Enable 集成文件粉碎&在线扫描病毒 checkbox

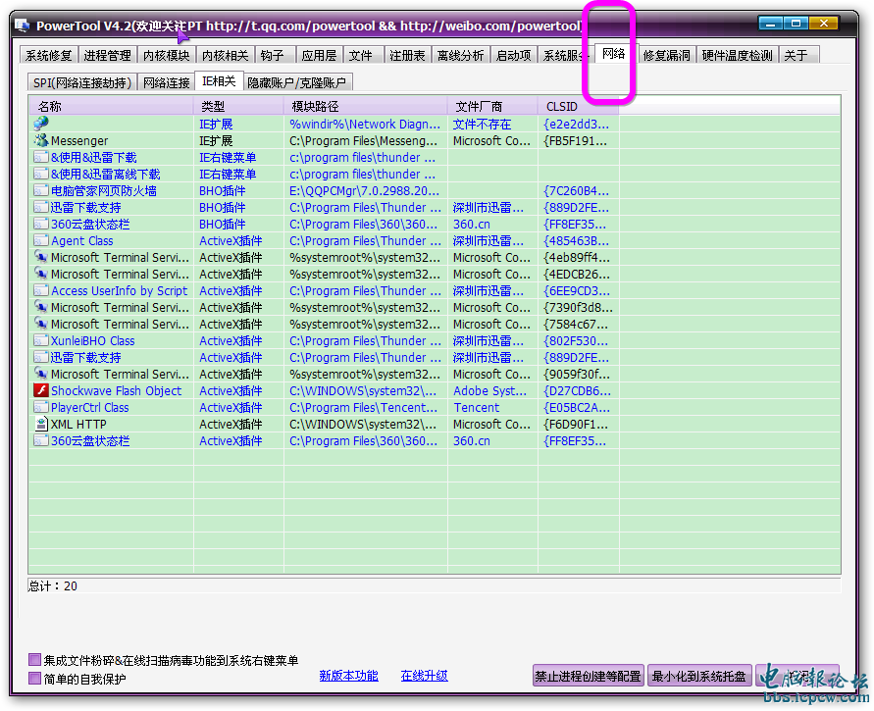pyautogui.click(x=35, y=661)
